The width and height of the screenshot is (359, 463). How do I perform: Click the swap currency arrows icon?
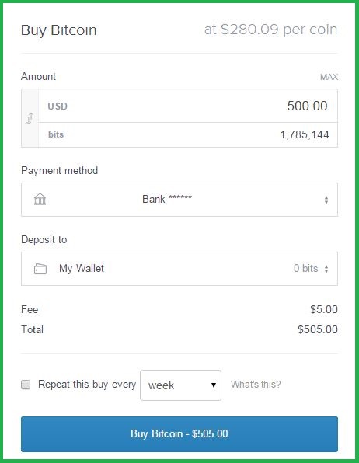point(30,118)
